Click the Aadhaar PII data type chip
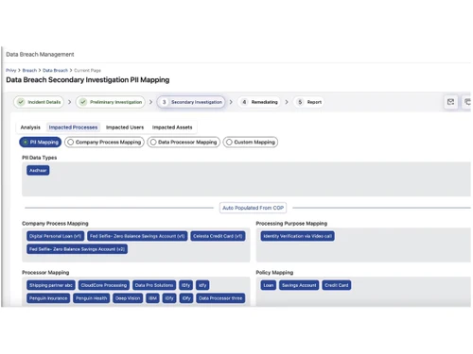The image size is (473, 354). pyautogui.click(x=38, y=171)
